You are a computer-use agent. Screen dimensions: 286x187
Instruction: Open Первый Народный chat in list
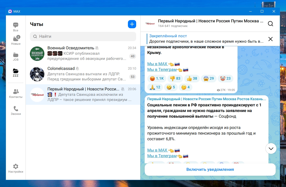[83, 95]
